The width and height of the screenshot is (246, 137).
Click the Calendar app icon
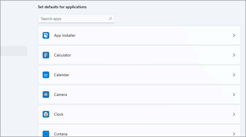click(46, 75)
